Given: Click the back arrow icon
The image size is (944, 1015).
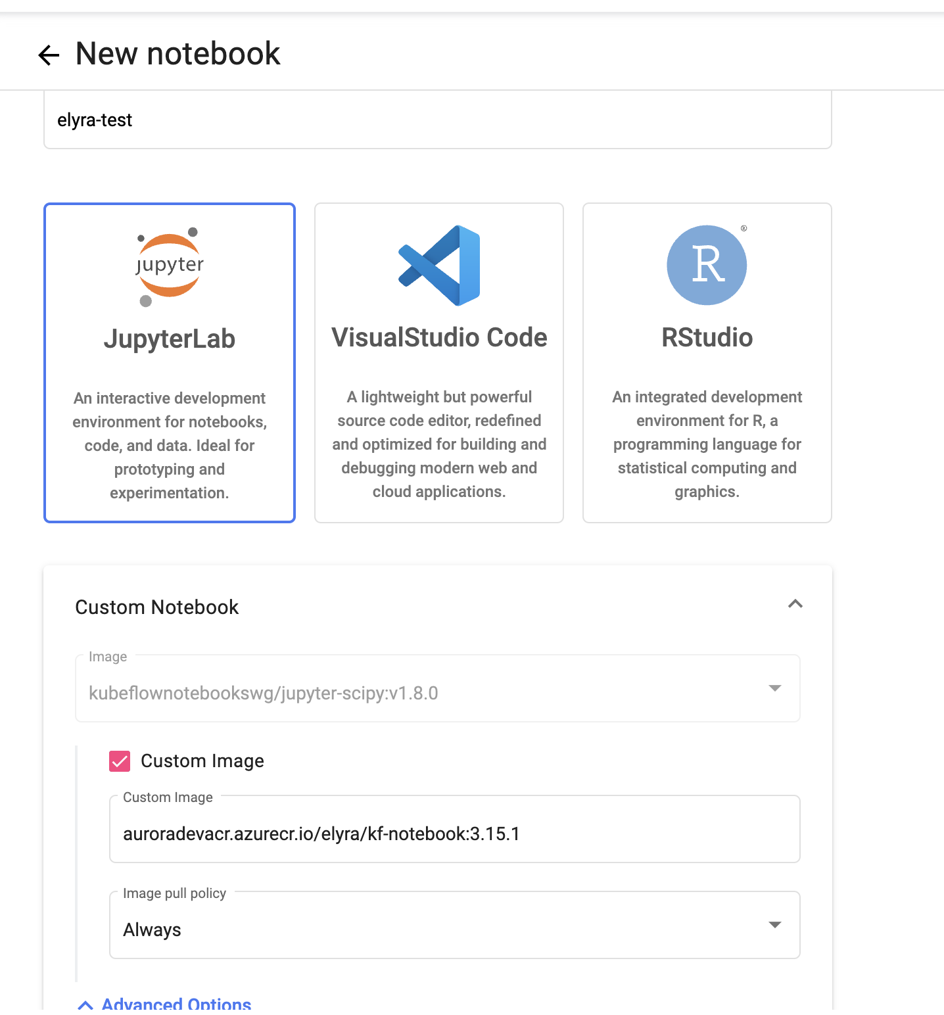Looking at the screenshot, I should pos(49,55).
